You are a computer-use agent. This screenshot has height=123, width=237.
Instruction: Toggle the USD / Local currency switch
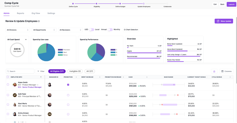click(x=92, y=30)
